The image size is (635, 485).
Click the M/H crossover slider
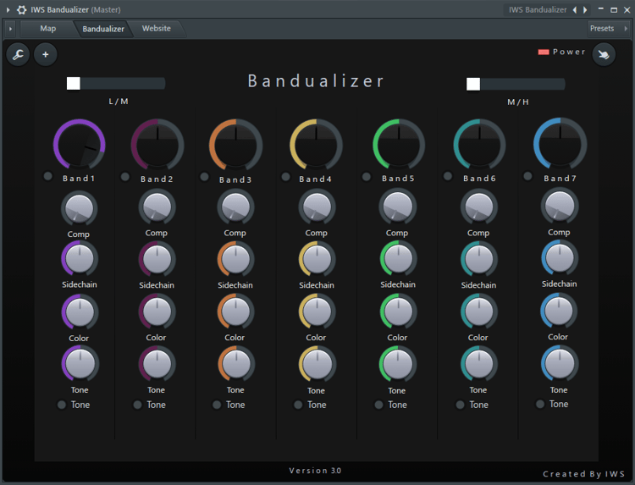point(516,84)
